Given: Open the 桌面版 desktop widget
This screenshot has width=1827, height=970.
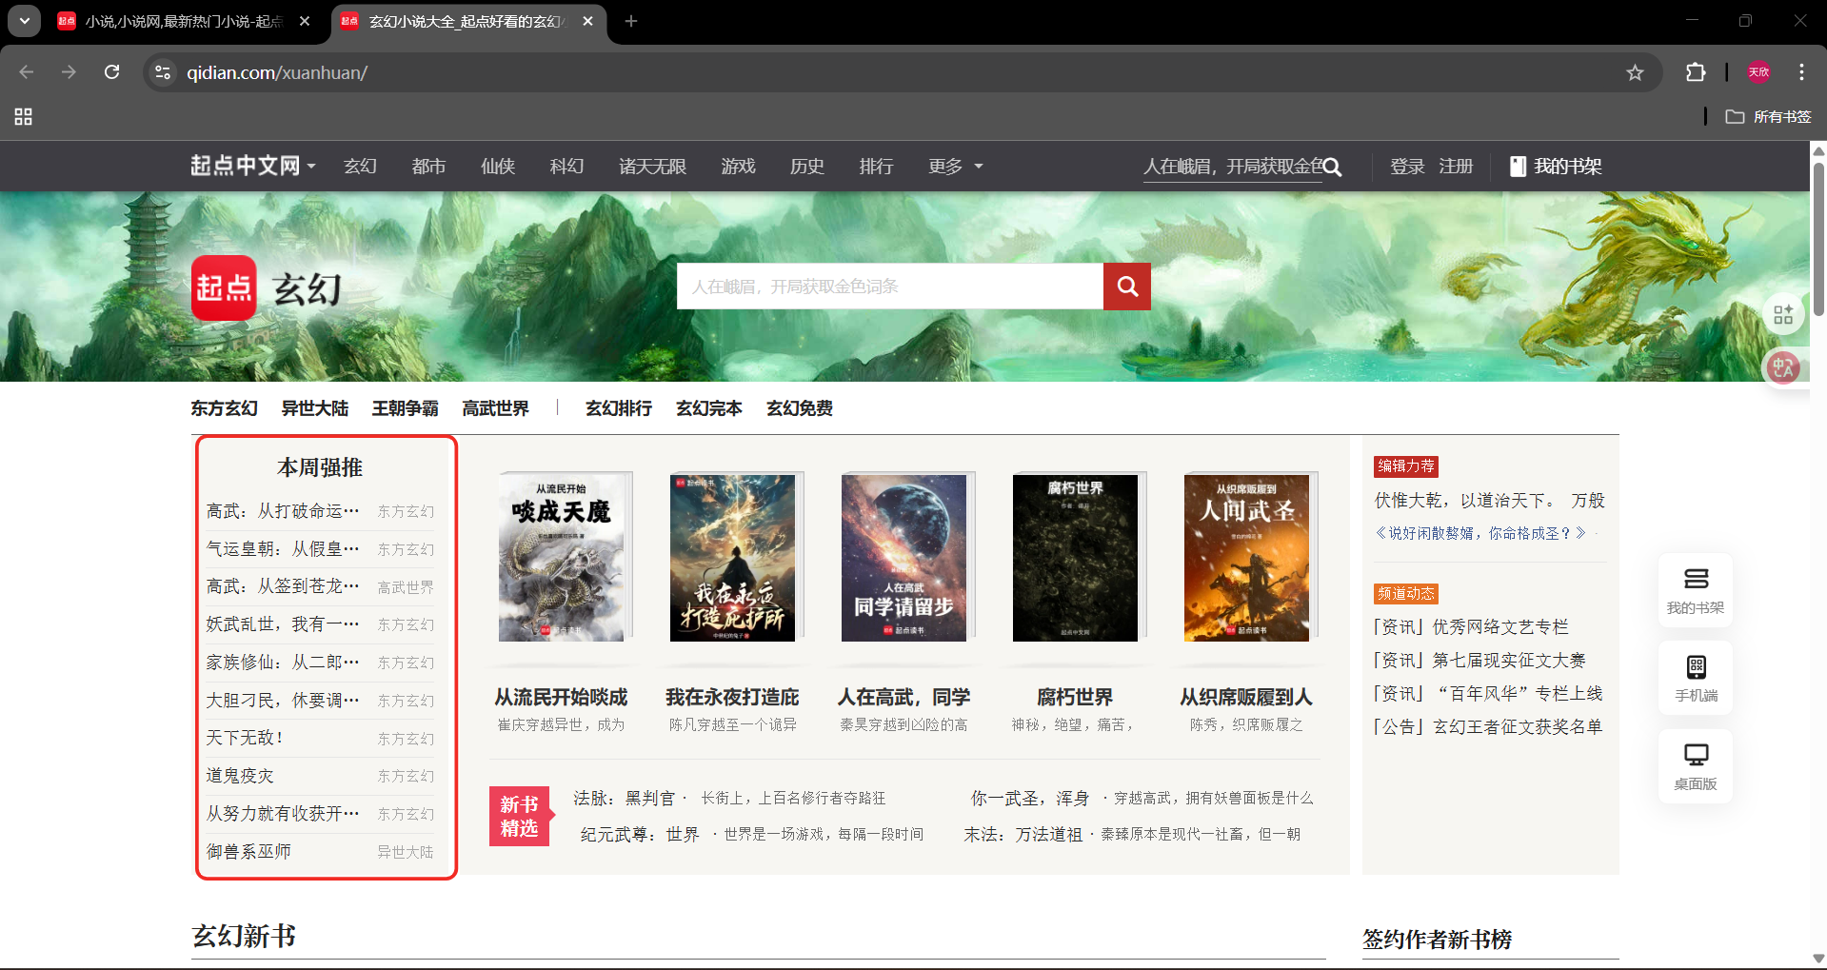Looking at the screenshot, I should [1696, 767].
